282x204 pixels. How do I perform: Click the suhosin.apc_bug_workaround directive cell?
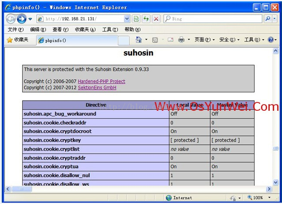point(96,114)
